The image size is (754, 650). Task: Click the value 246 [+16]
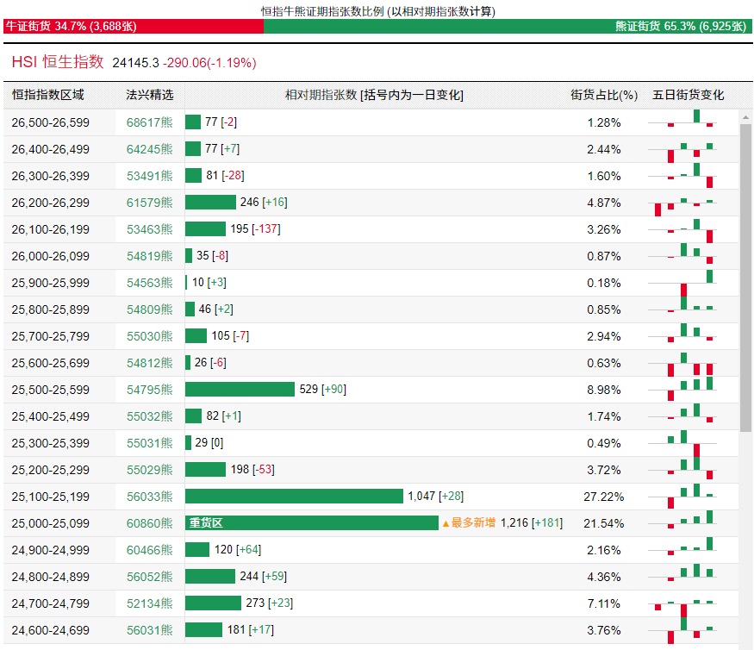point(264,202)
